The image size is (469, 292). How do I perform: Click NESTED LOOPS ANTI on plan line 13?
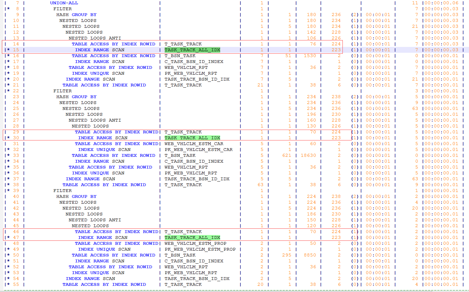95,38
